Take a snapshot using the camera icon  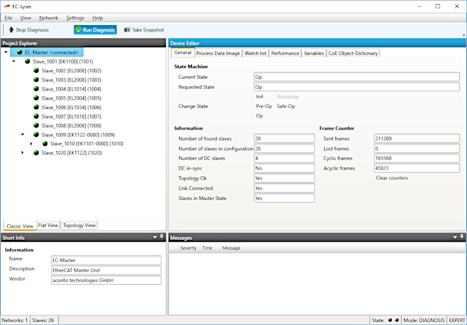127,30
